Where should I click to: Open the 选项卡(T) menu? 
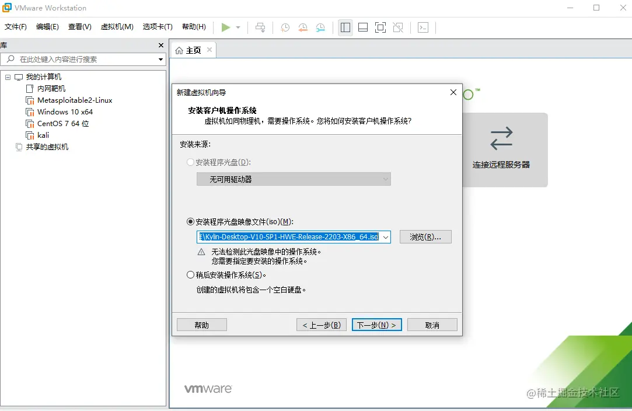pyautogui.click(x=158, y=27)
